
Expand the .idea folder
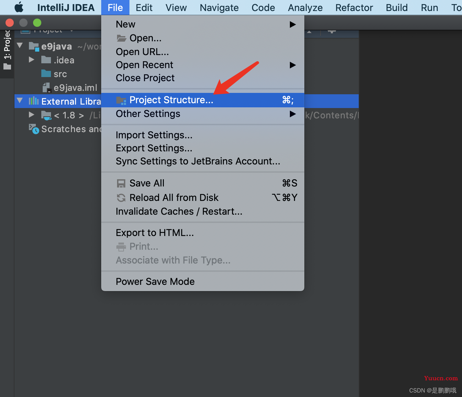coord(32,60)
